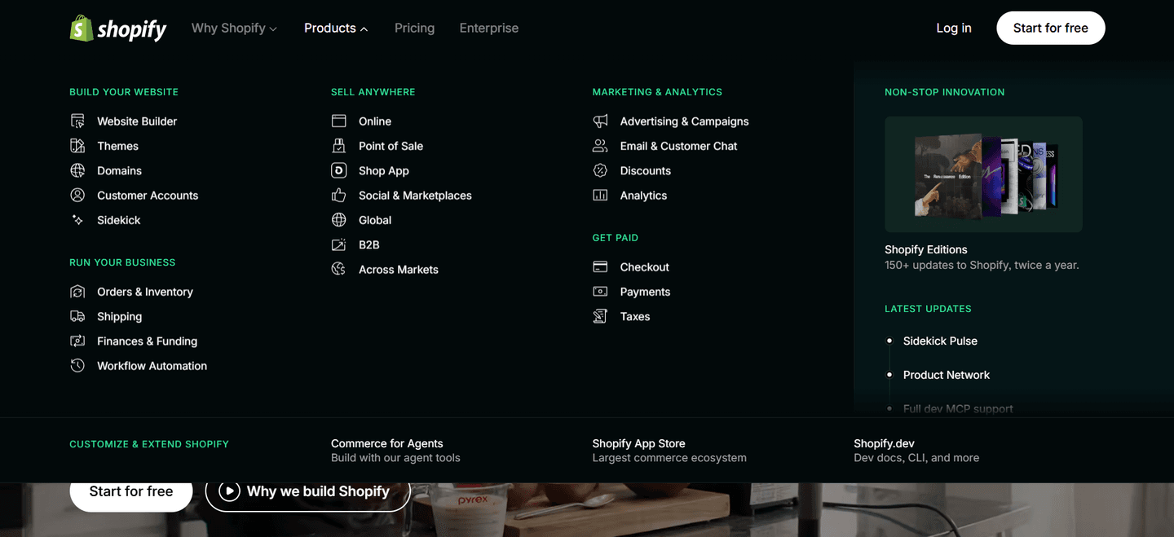The width and height of the screenshot is (1174, 537).
Task: Open the Shop App text link
Action: click(384, 170)
